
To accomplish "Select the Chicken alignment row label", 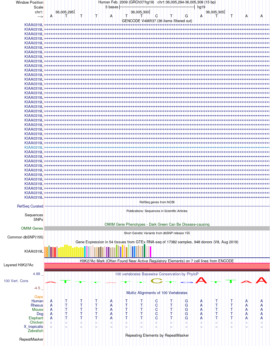I will coord(36,322).
